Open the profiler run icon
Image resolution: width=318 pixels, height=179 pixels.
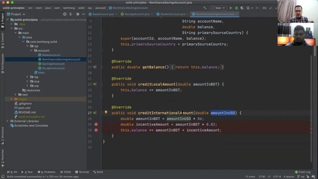248,8
